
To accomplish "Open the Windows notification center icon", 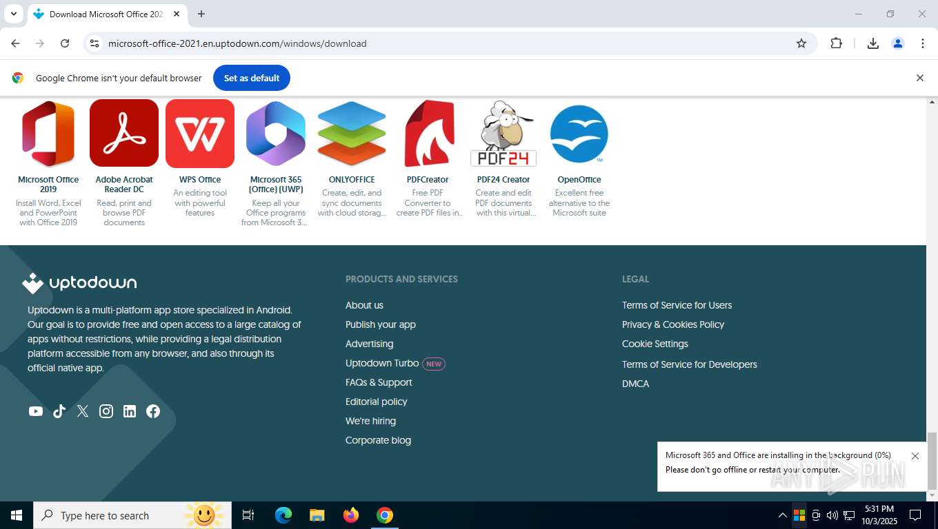I will click(x=915, y=515).
